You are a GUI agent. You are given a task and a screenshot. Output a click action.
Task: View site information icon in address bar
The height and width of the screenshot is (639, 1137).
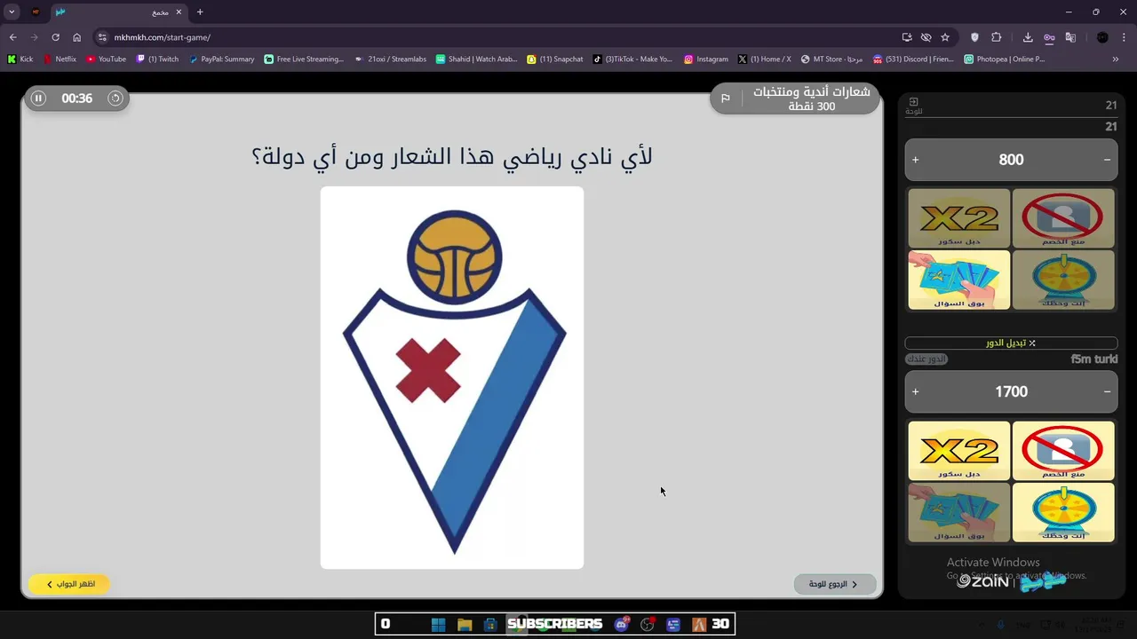tap(102, 37)
